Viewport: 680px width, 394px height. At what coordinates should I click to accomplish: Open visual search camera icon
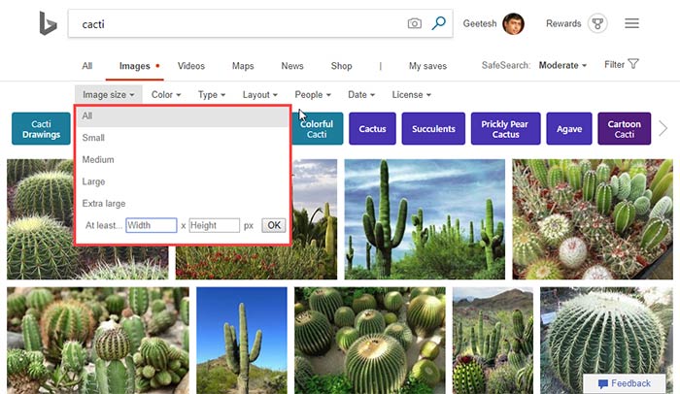point(415,23)
